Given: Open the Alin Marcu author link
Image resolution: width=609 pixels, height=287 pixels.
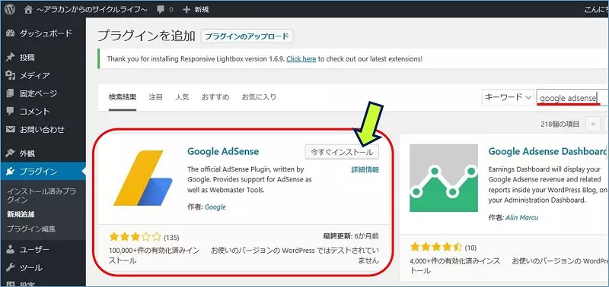Looking at the screenshot, I should point(522,218).
